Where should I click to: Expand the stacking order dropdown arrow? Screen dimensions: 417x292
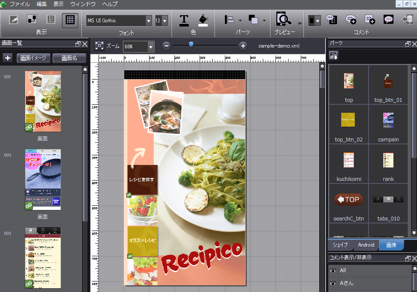(264, 21)
